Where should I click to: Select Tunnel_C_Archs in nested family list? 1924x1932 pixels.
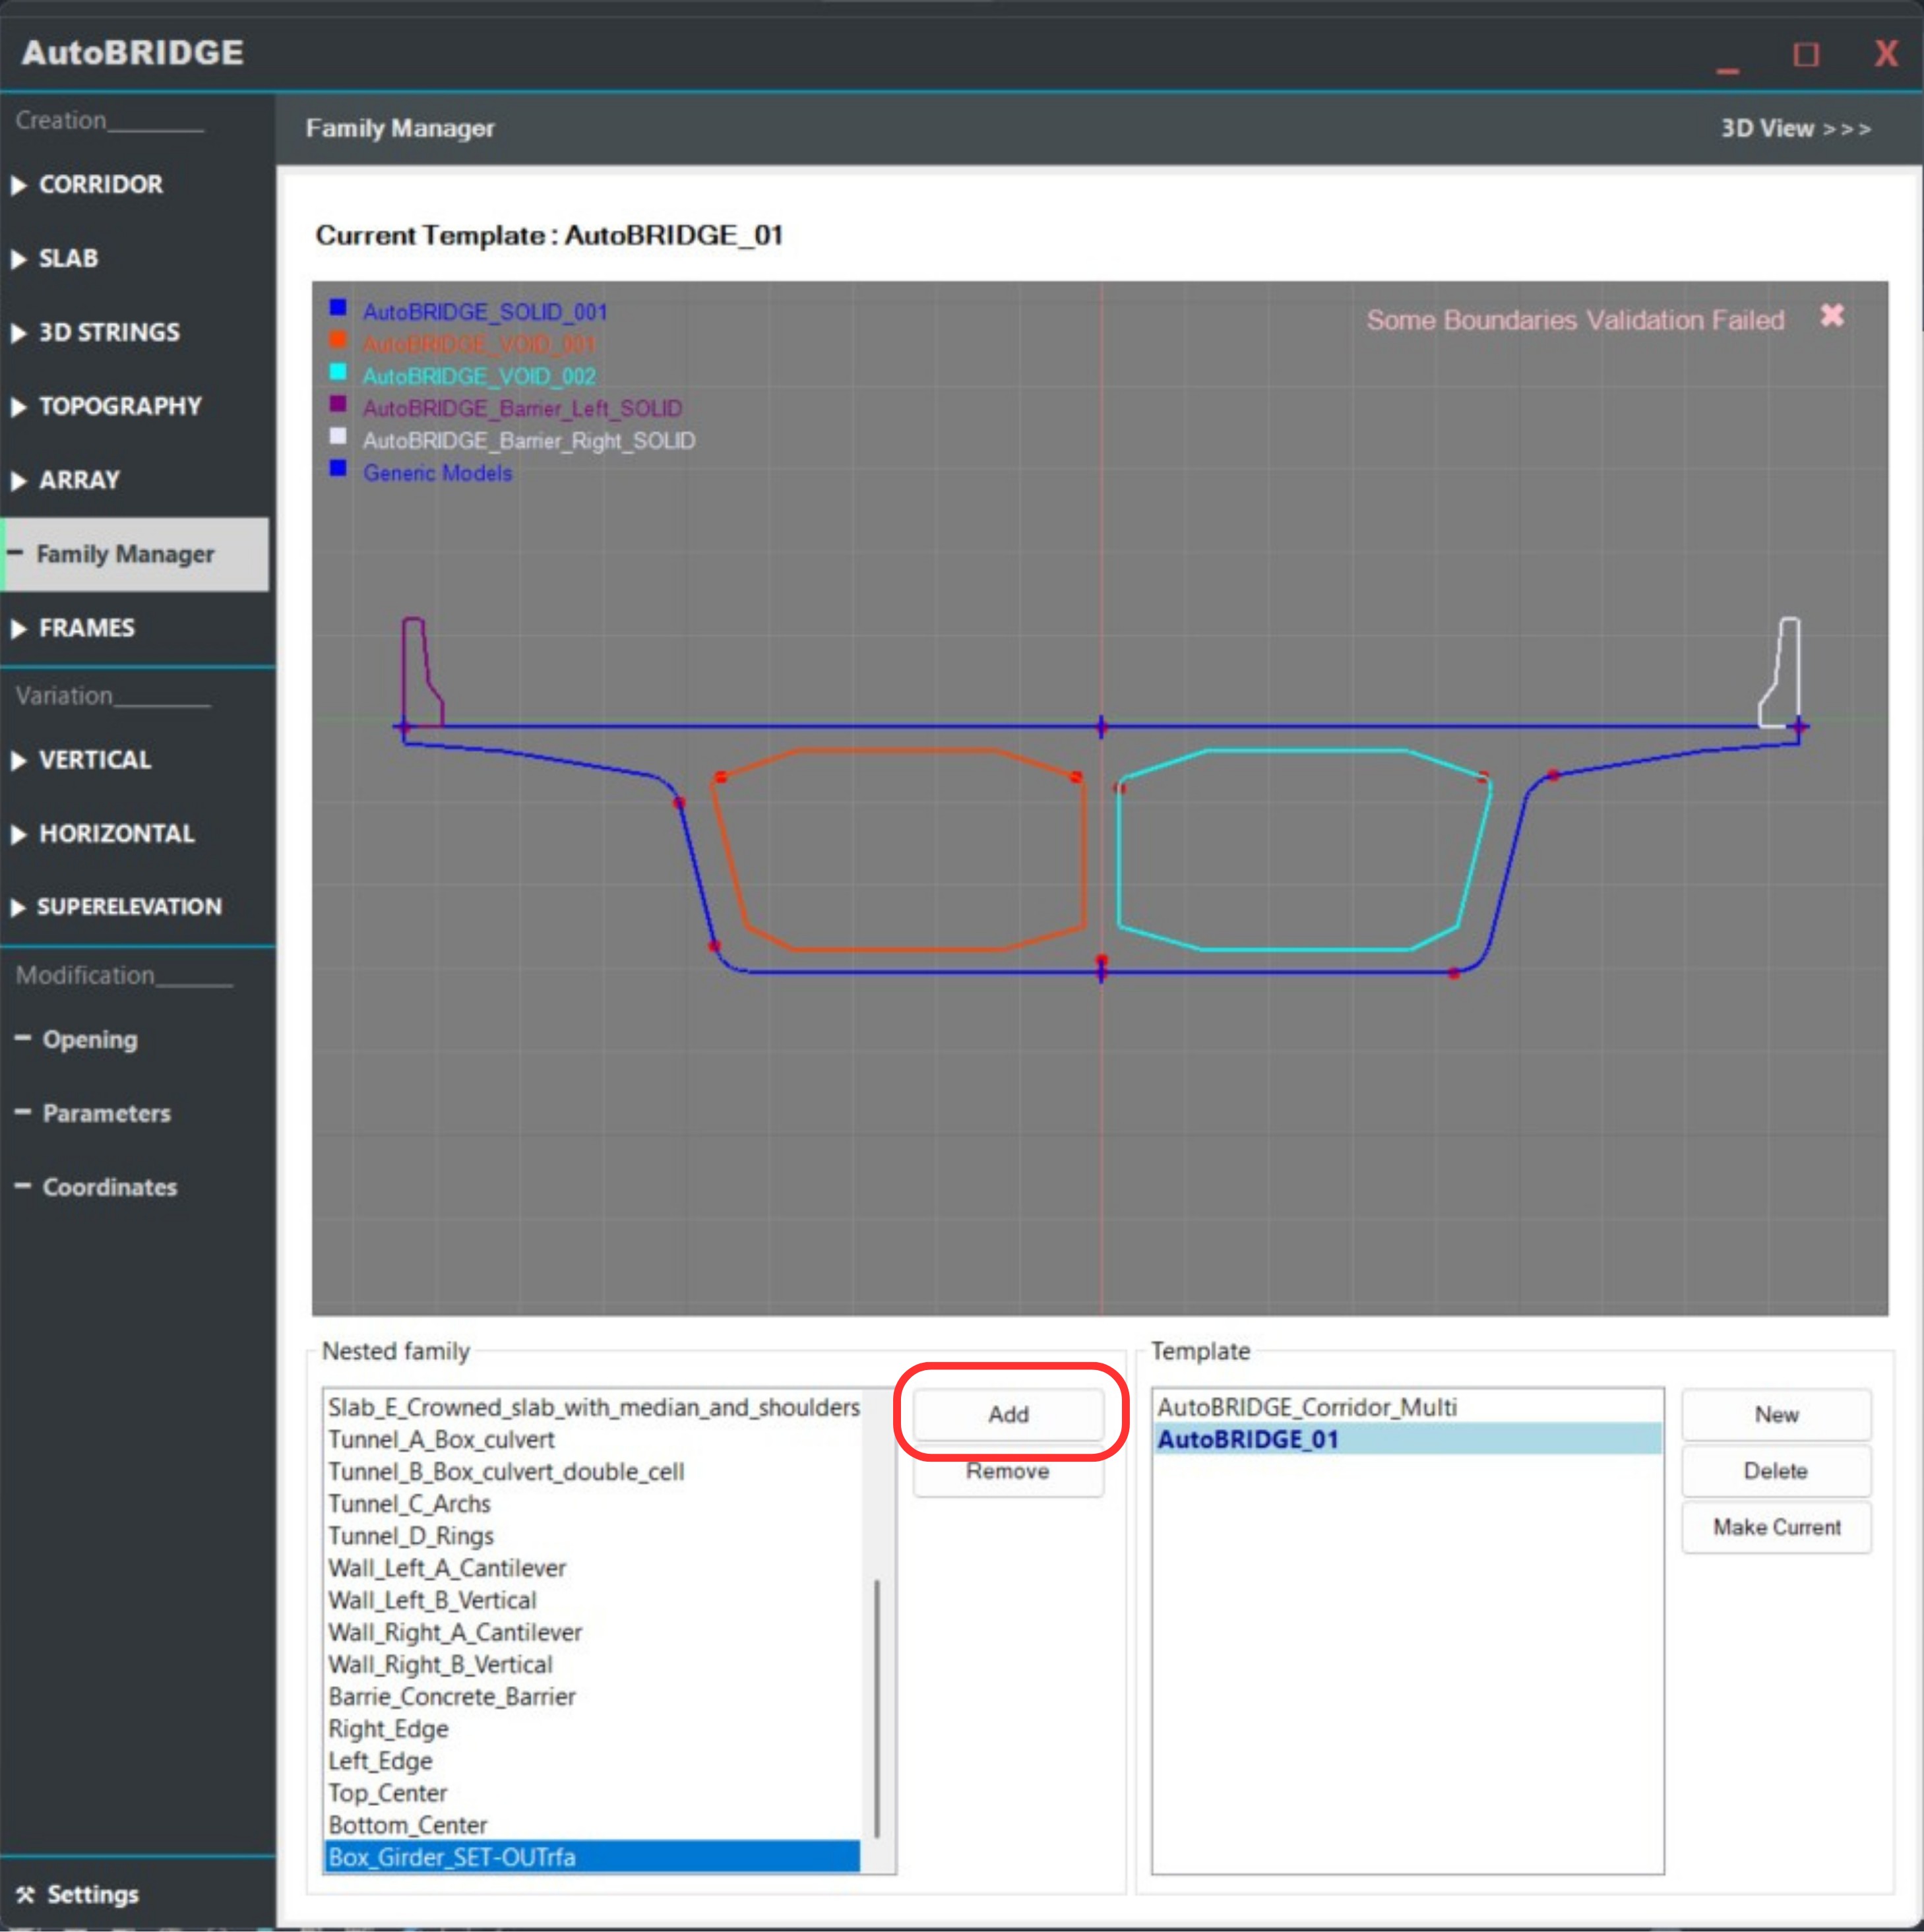410,1503
